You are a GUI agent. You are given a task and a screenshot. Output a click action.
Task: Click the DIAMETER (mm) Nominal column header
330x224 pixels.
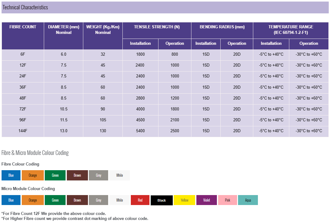click(64, 36)
